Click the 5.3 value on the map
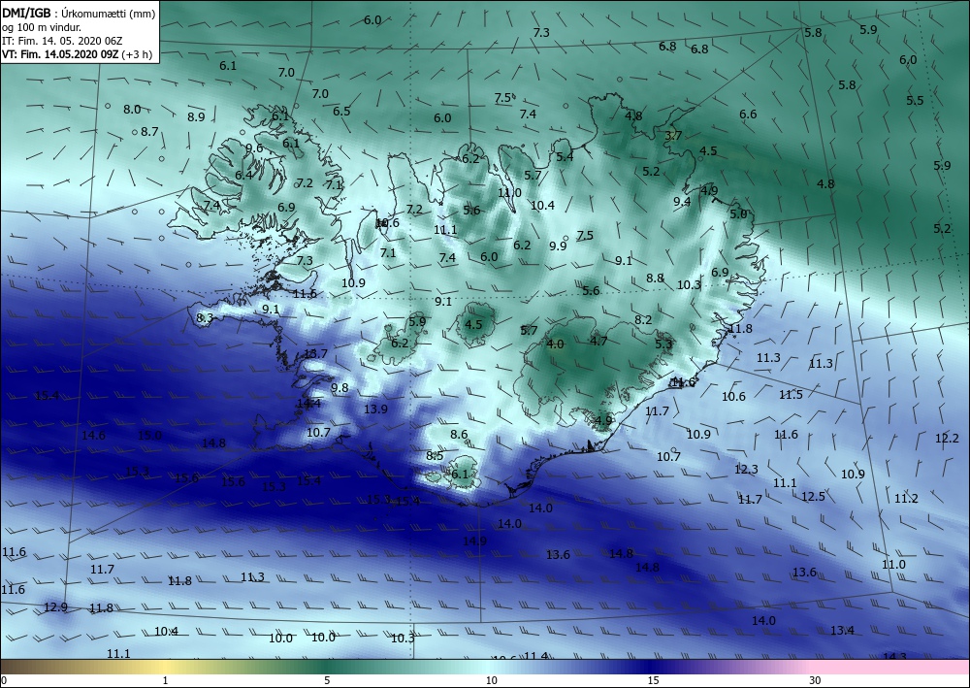The height and width of the screenshot is (688, 970). point(663,344)
